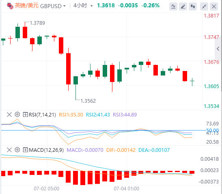Expand the RSI panel with plus icon
222x194 pixels.
click(25, 114)
